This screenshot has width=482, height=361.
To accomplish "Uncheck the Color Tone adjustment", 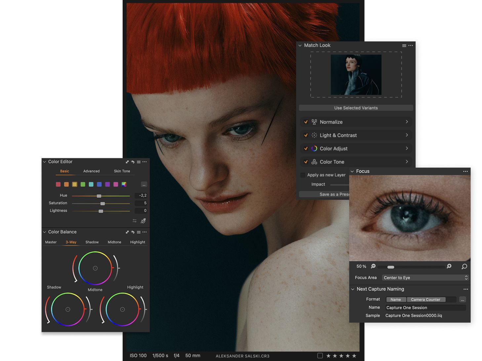I will [306, 162].
